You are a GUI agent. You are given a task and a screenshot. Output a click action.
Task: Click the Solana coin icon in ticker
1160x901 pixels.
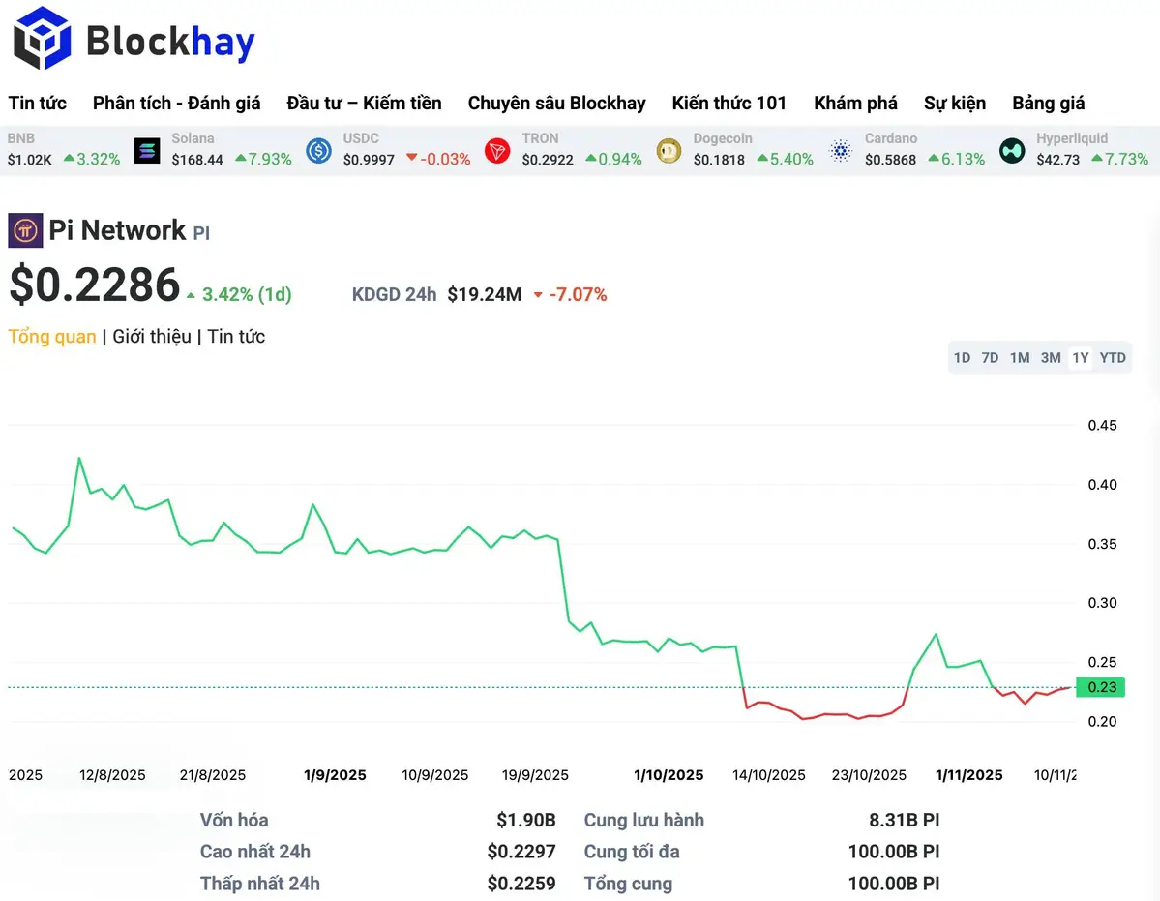point(147,150)
